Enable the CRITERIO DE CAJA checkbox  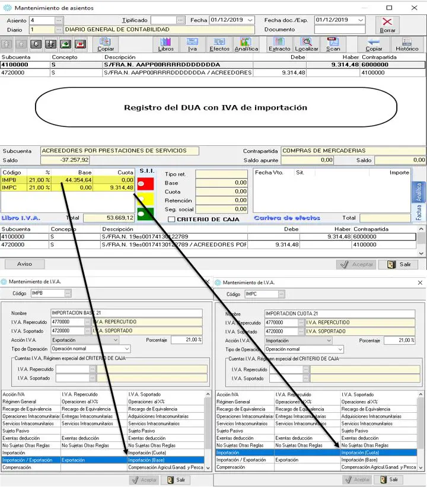[171, 219]
